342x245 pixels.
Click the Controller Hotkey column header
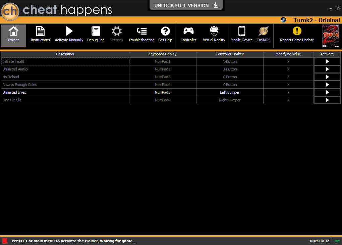tap(230, 54)
